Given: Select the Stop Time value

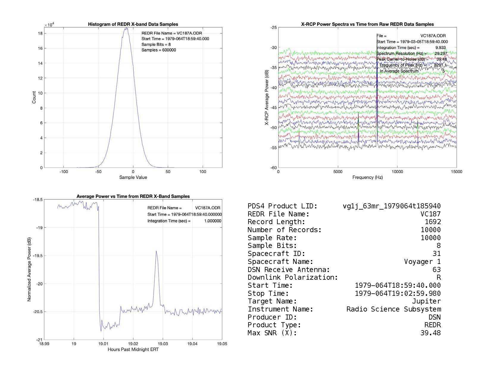Looking at the screenshot, I should point(398,293).
